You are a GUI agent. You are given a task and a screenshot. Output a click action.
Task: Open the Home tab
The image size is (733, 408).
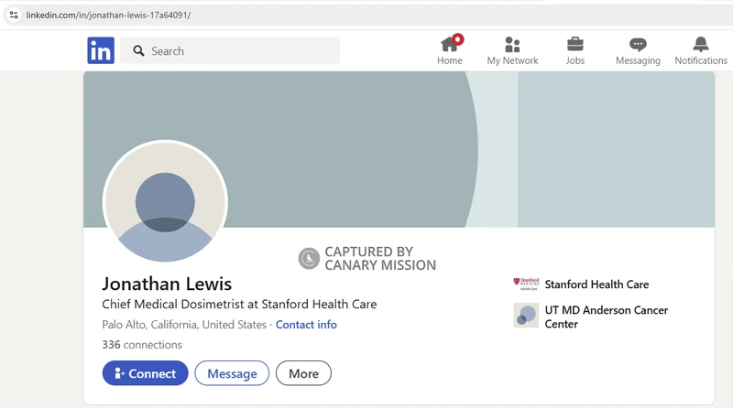coord(450,50)
